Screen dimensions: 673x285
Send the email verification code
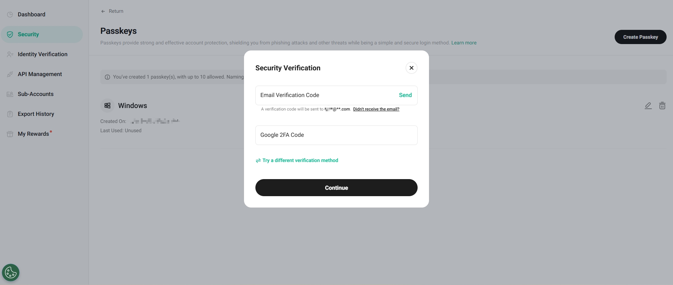pyautogui.click(x=405, y=95)
